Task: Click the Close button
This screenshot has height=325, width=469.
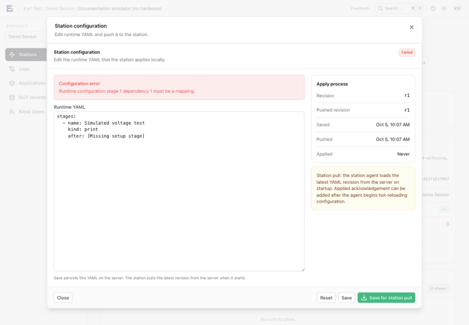Action: 63,298
